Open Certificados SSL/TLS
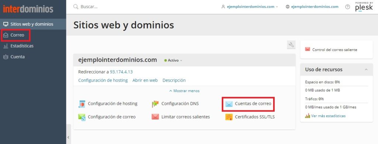Viewport: 378px width, 144px height. [x=255, y=117]
